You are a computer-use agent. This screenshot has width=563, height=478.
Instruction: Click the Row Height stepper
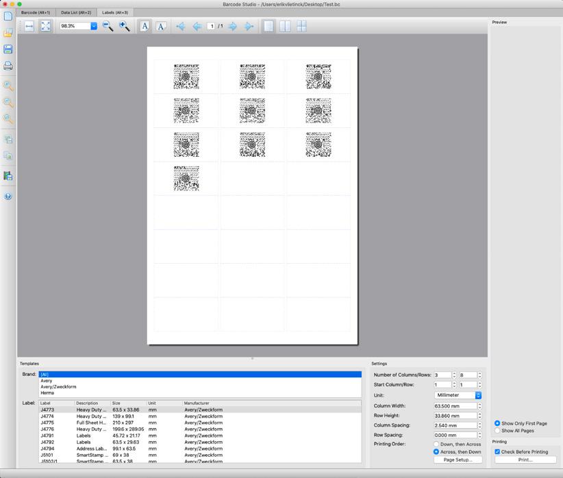(x=479, y=416)
